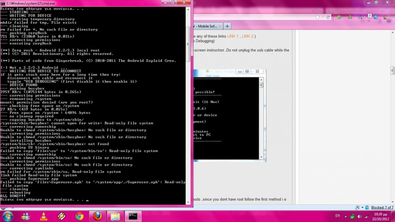This screenshot has height=222, width=395.
Task: Click the '--- DEVICE FOUND' line in cmd
Action: click(x=19, y=85)
